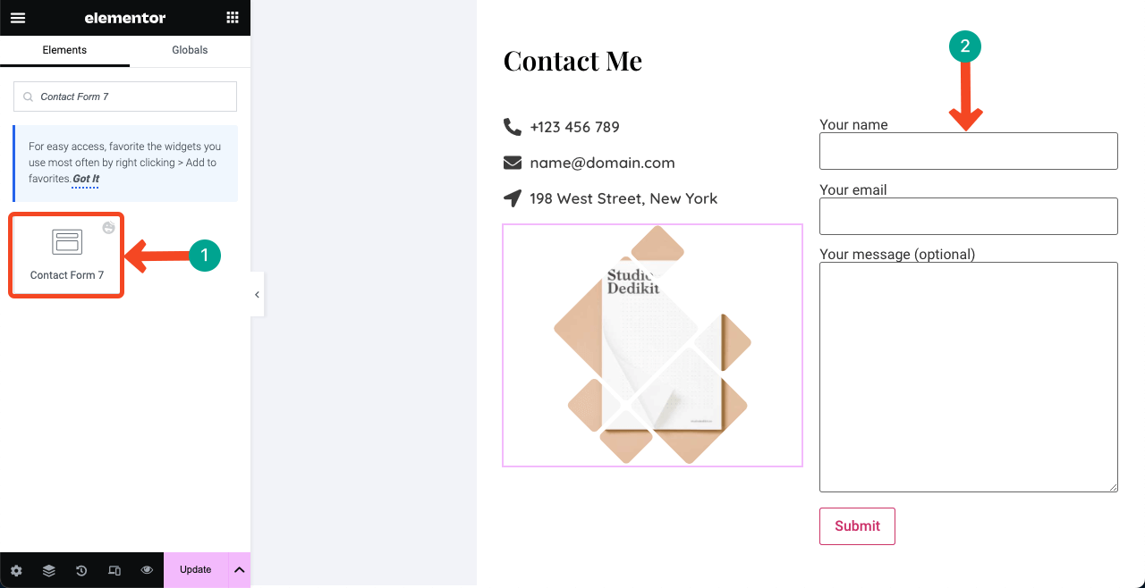The height and width of the screenshot is (588, 1145).
Task: Click the location arrow address icon
Action: 512,198
